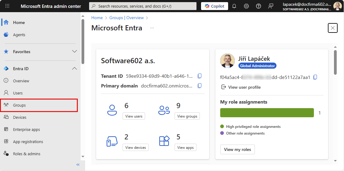Open the more options ellipsis near title
Screen dimensions: 344x171
click(152, 28)
